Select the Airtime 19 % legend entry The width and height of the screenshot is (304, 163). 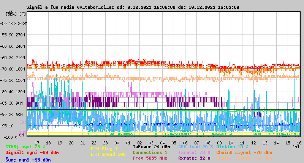point(232,147)
